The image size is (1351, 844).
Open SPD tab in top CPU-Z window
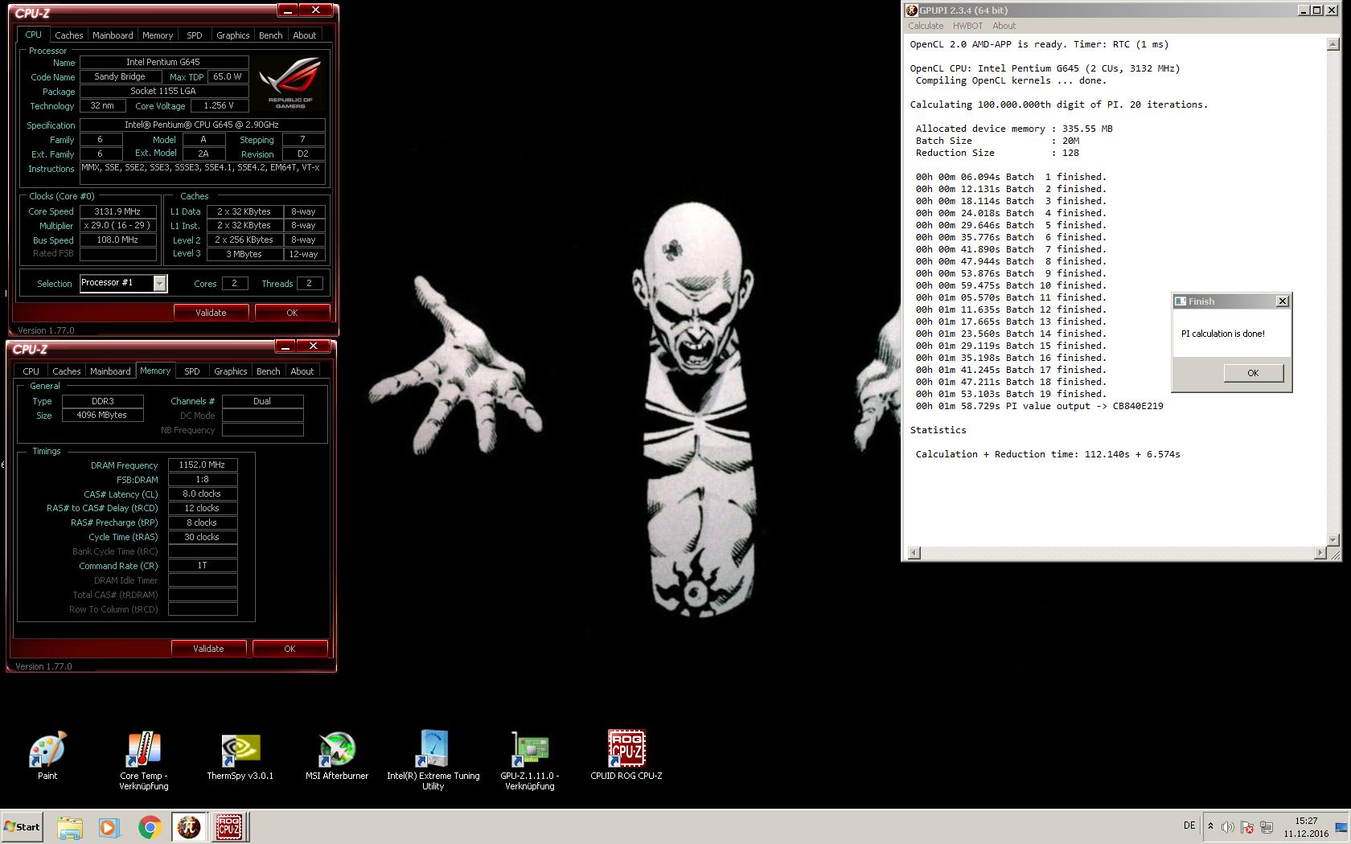pos(195,35)
